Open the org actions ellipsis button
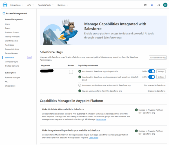The height and width of the screenshot is (145, 169). pos(71,72)
